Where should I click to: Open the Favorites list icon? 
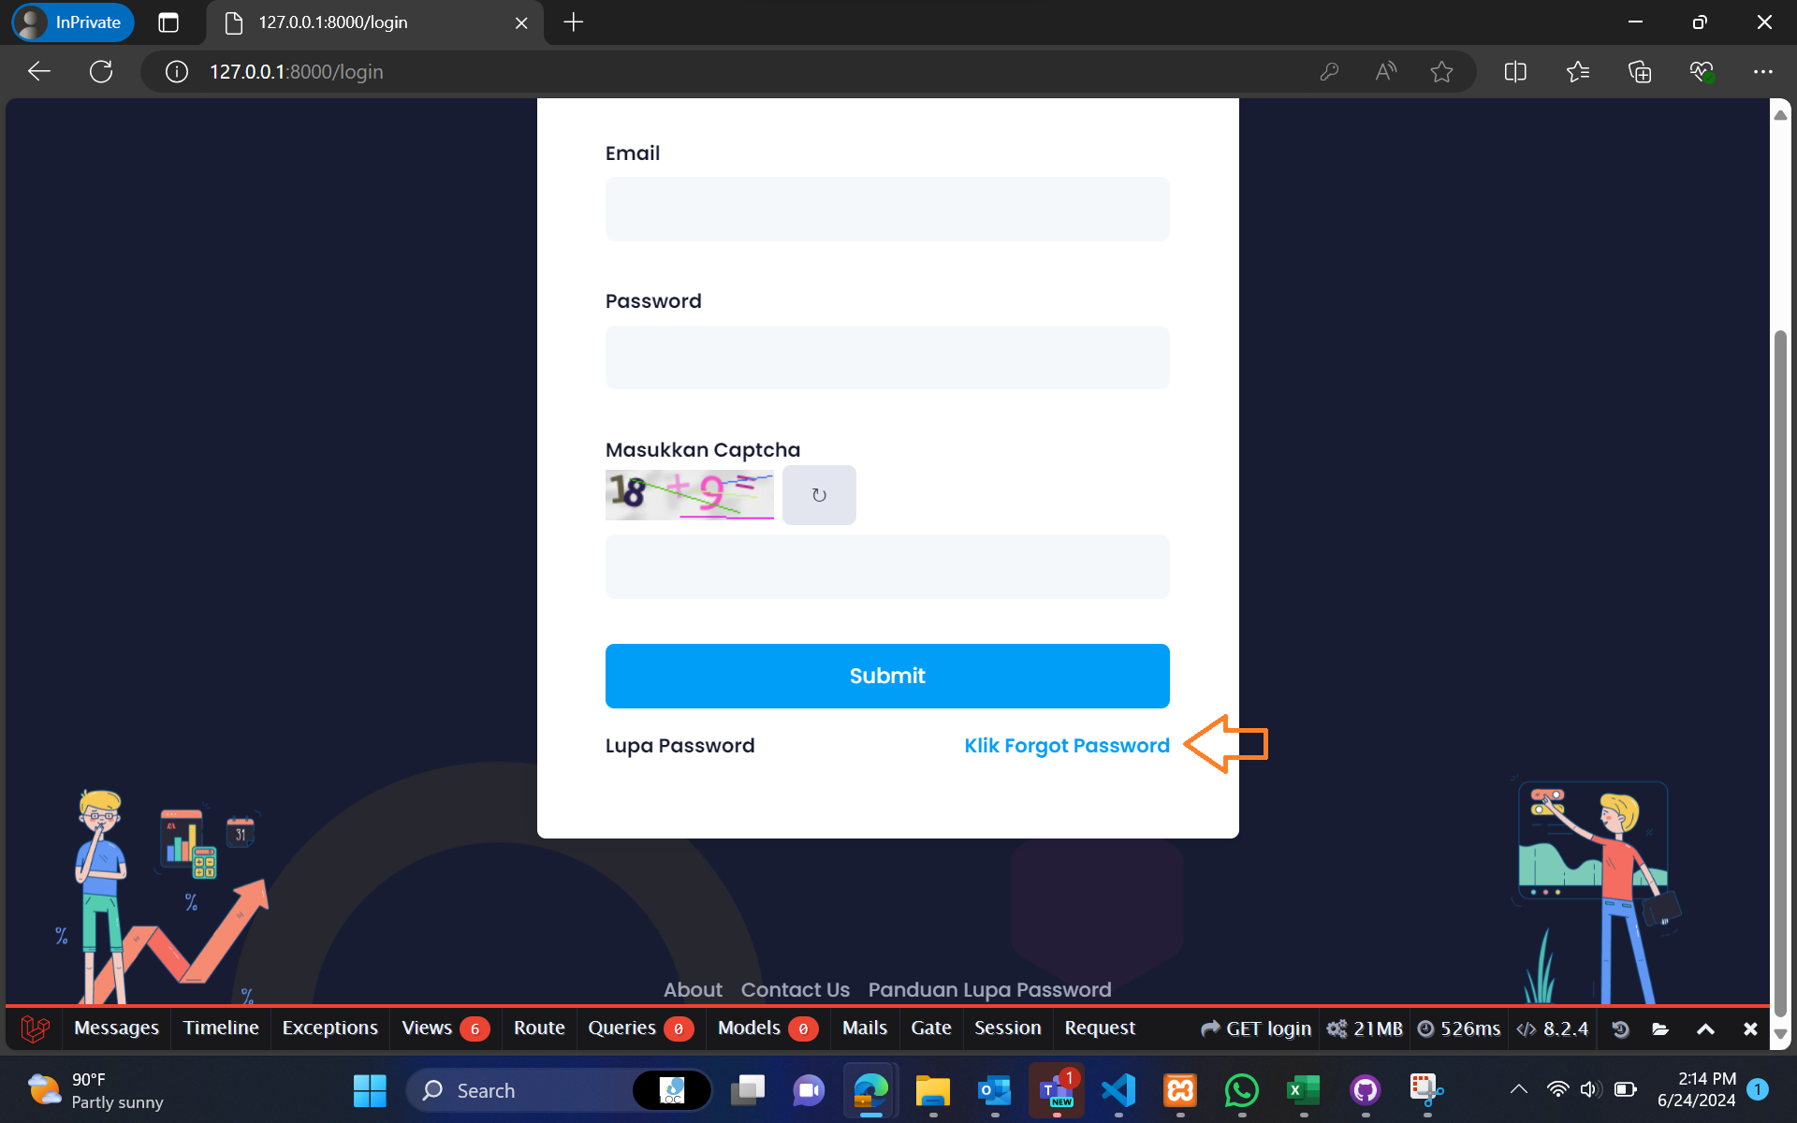tap(1578, 72)
